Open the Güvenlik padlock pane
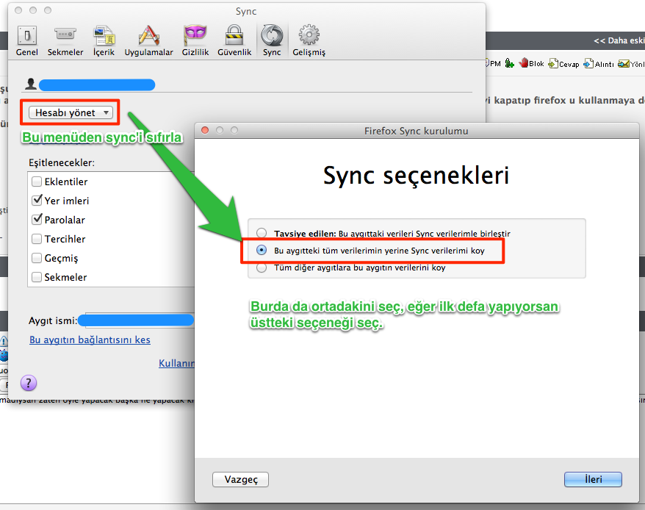The height and width of the screenshot is (510, 645). [x=234, y=40]
